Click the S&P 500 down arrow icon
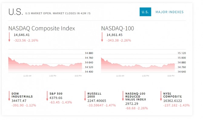 point(47,96)
